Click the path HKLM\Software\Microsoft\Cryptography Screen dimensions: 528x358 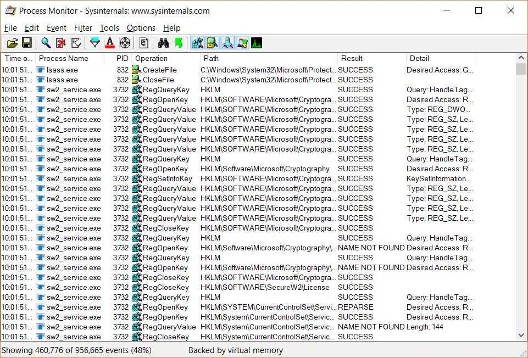coord(265,169)
